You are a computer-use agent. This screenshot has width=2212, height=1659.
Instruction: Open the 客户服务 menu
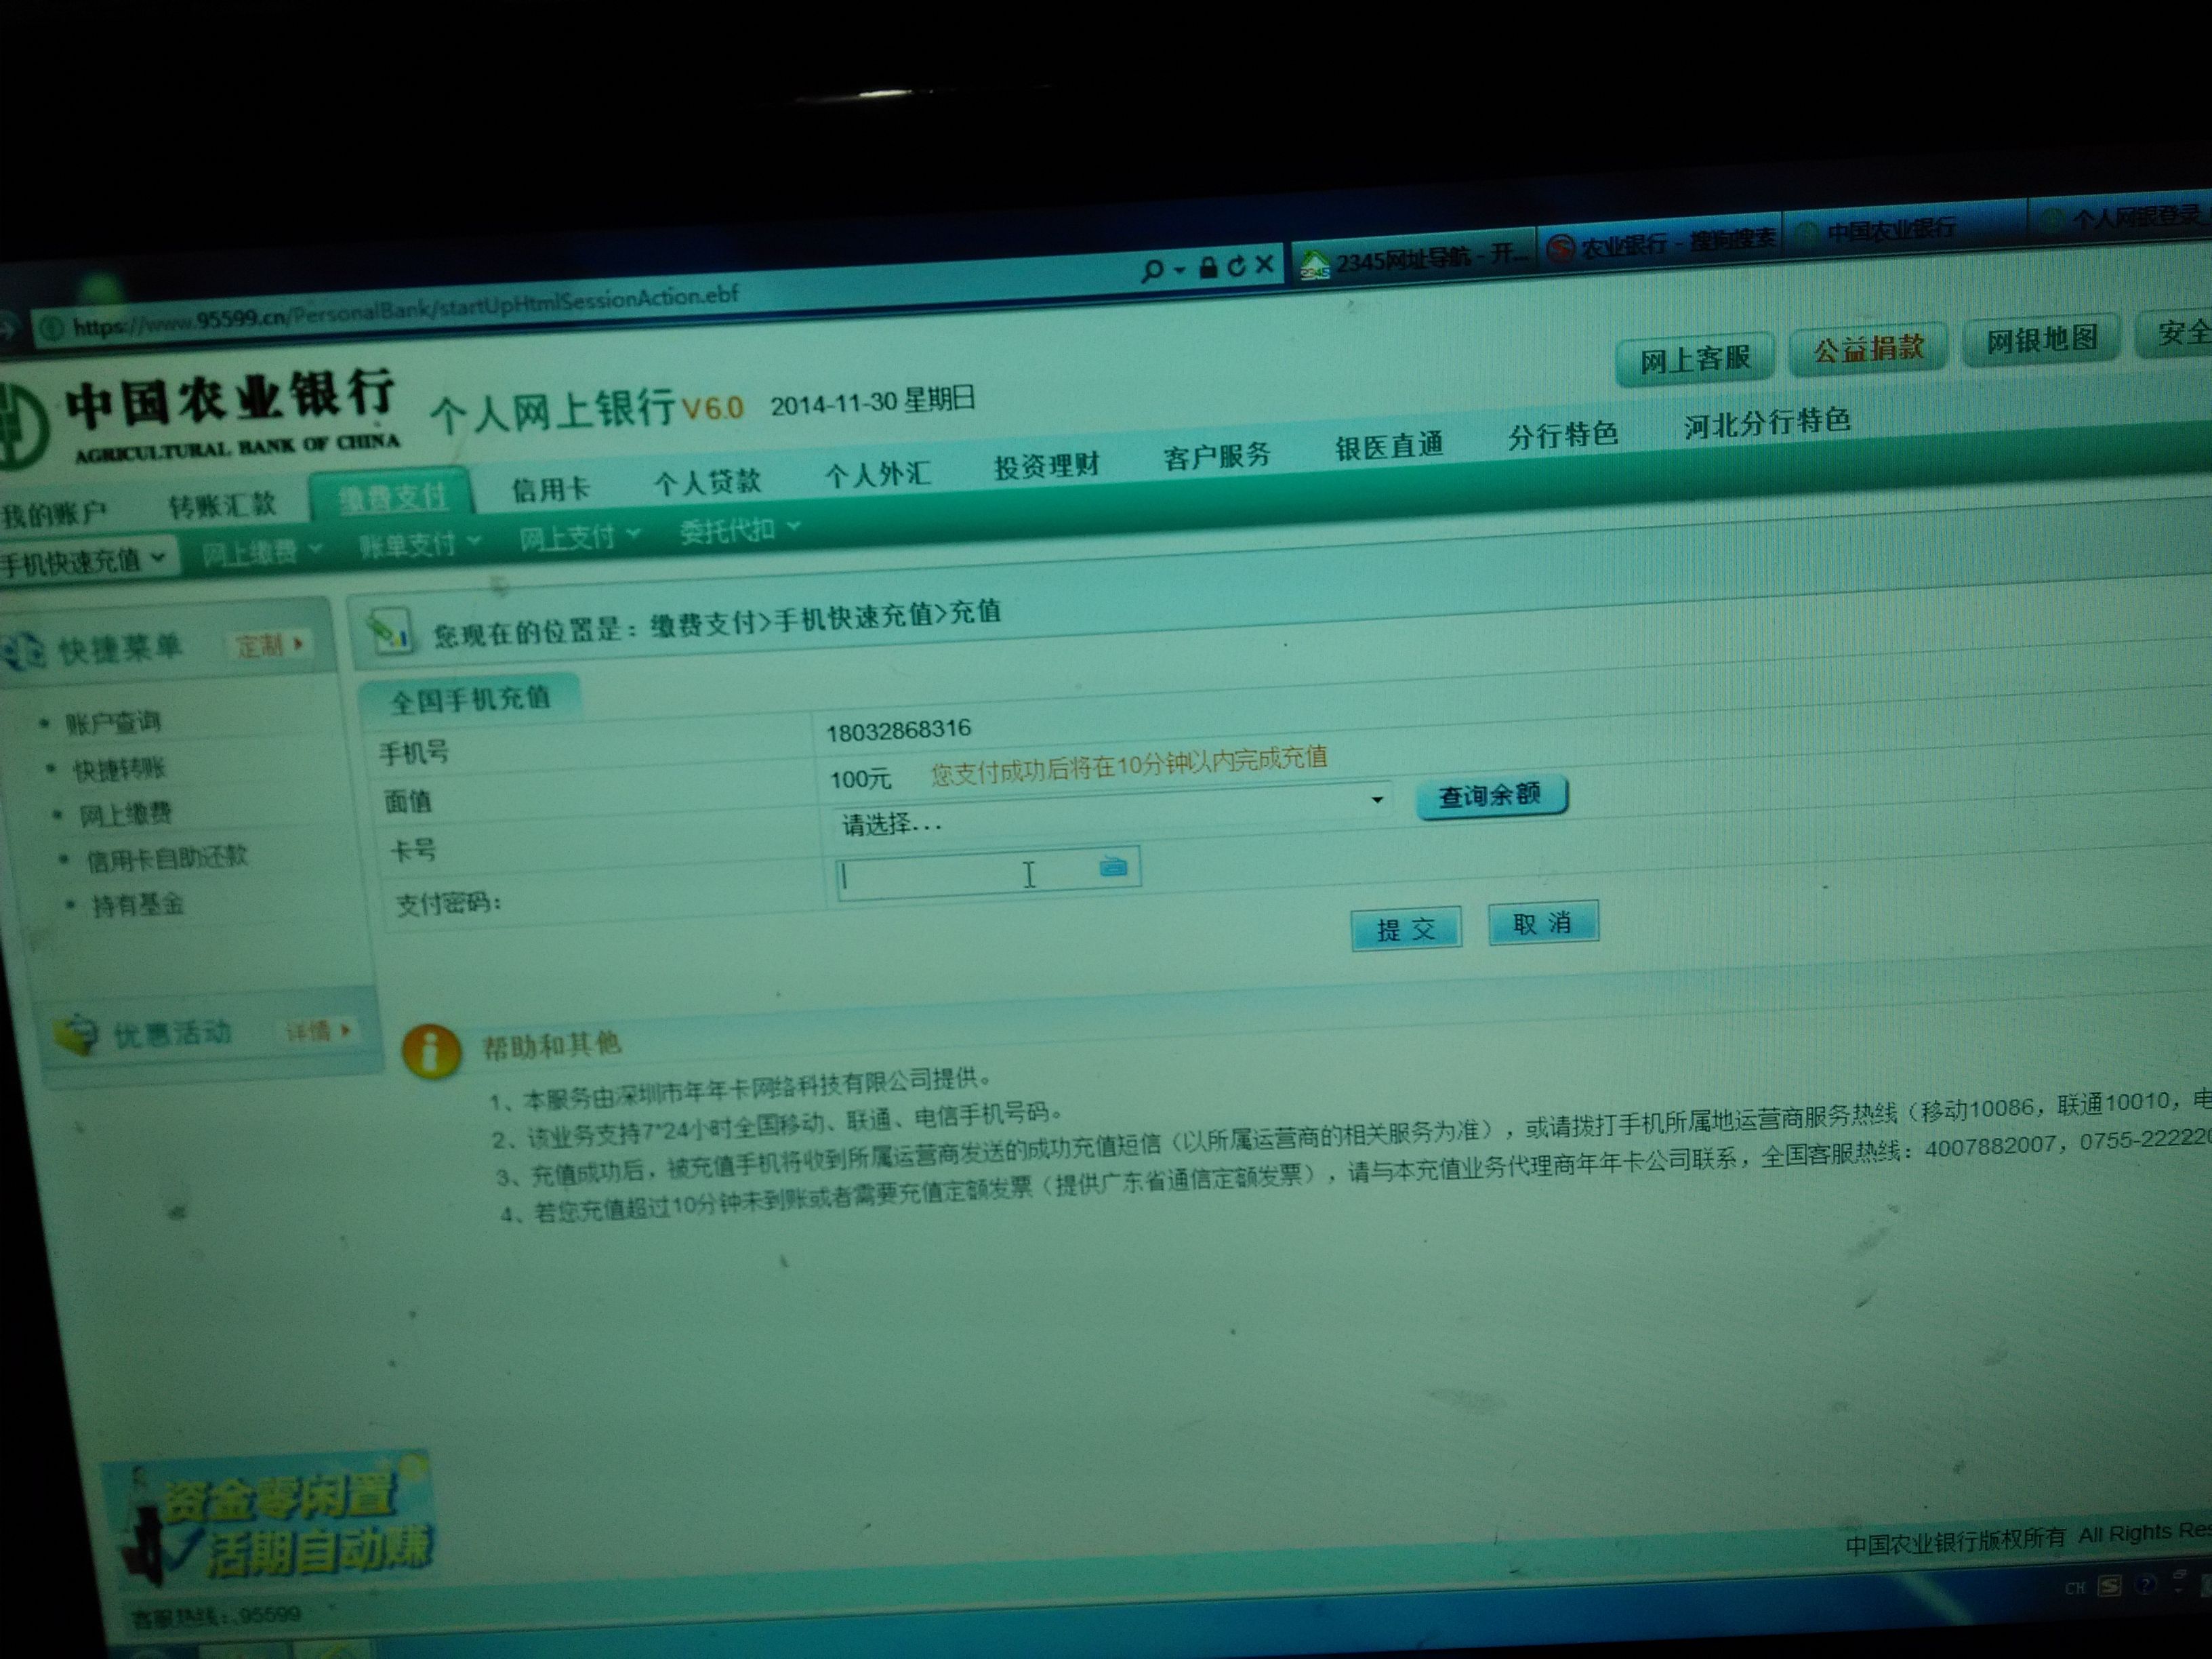pos(1217,456)
